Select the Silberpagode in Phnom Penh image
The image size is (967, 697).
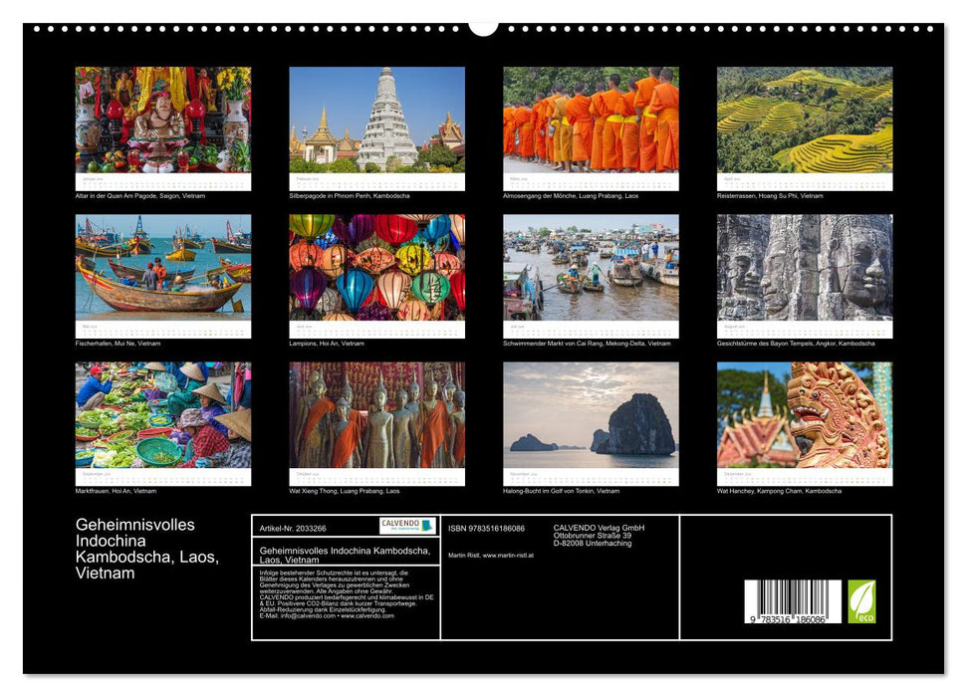pyautogui.click(x=376, y=119)
